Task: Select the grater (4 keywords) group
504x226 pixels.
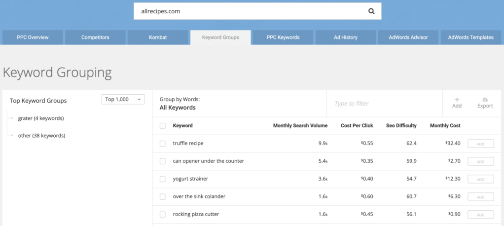Action: pos(41,118)
